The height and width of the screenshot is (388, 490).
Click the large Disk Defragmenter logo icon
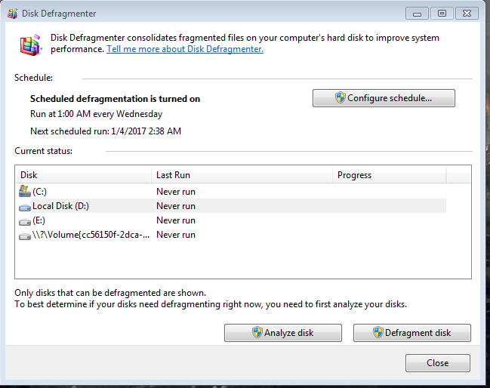31,45
